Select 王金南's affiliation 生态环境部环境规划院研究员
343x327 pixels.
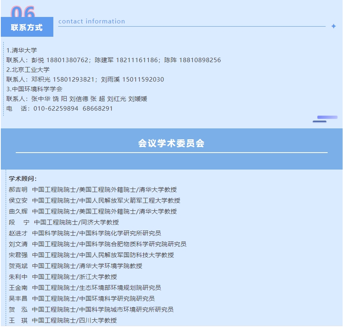(x=120, y=288)
